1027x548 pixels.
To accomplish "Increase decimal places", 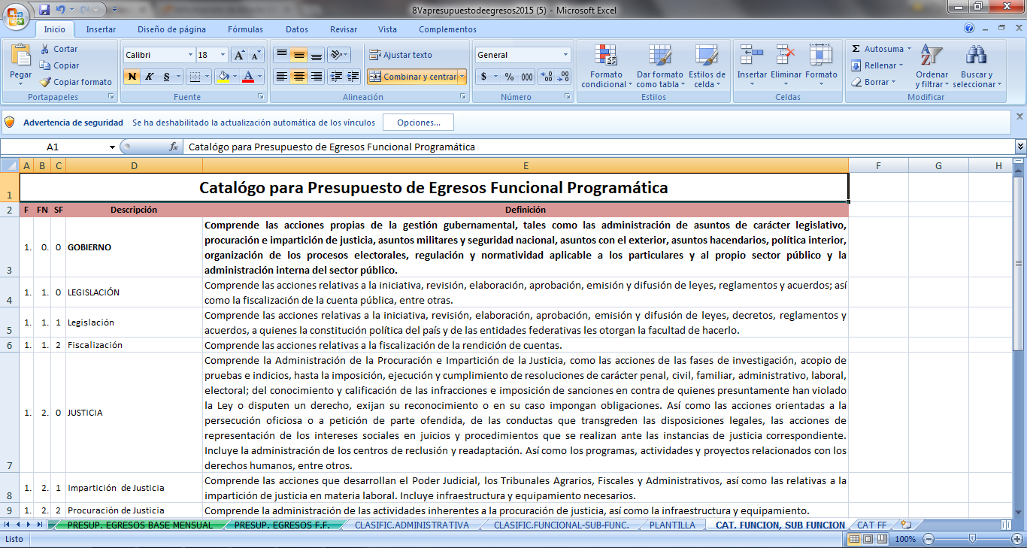I will 547,77.
